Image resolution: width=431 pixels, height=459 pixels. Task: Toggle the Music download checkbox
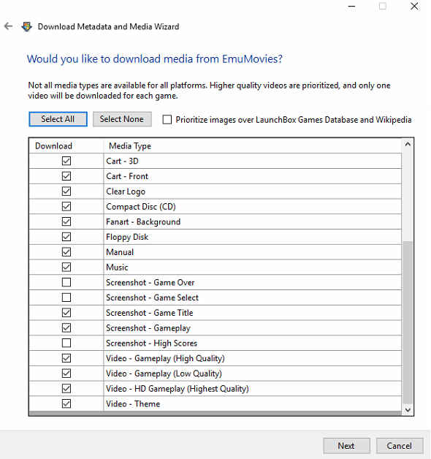pyautogui.click(x=66, y=268)
